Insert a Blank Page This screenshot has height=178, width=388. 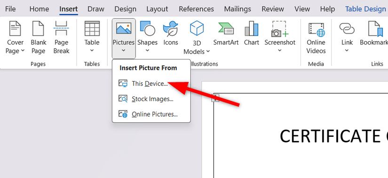point(39,38)
